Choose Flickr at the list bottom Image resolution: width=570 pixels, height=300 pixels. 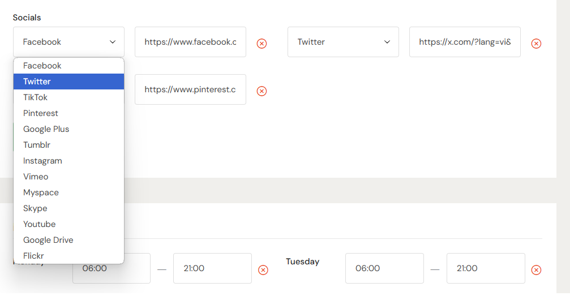tap(68, 256)
